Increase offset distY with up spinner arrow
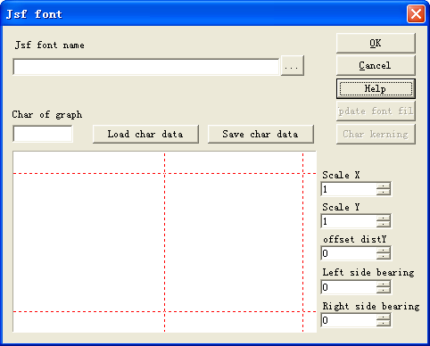The height and width of the screenshot is (346, 430). (384, 251)
